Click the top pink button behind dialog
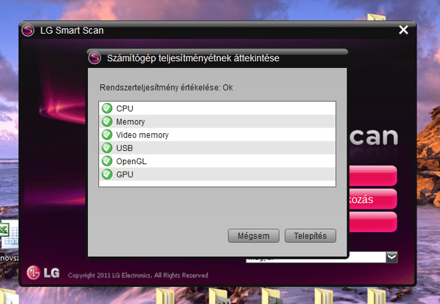This screenshot has width=440, height=304. [373, 176]
